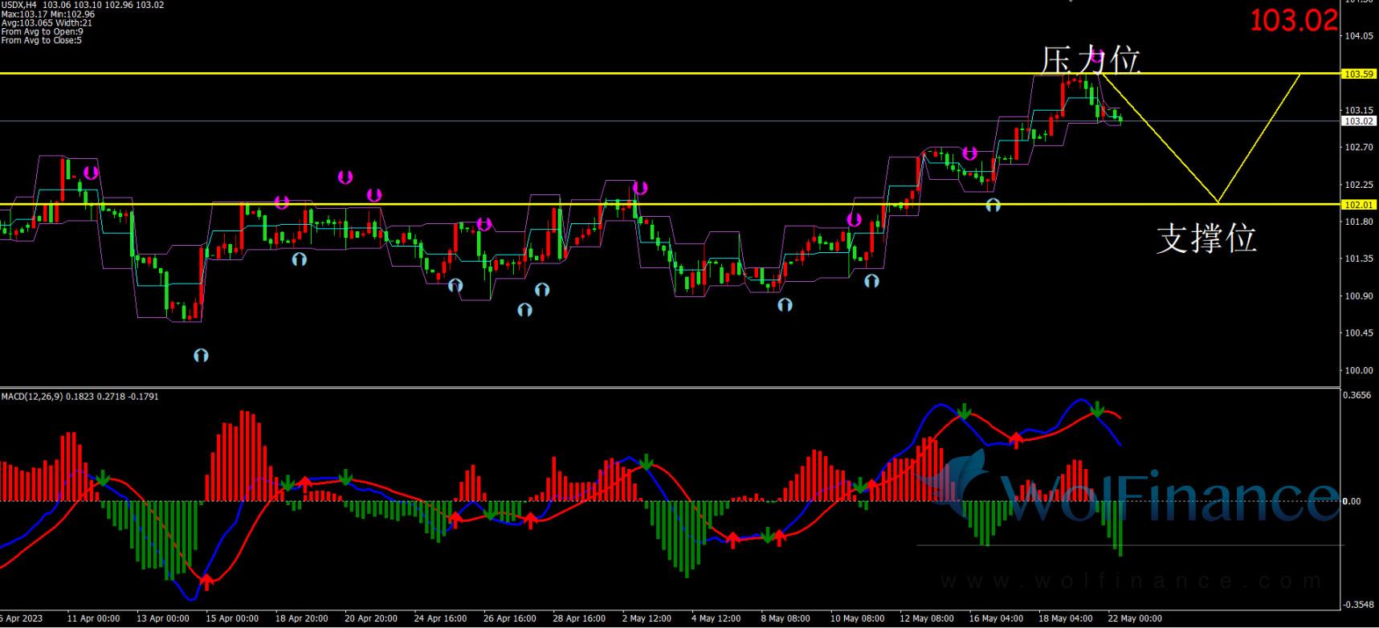Click the cyan up arrow below the 13 Apr low
Image resolution: width=1379 pixels, height=628 pixels.
[x=201, y=355]
